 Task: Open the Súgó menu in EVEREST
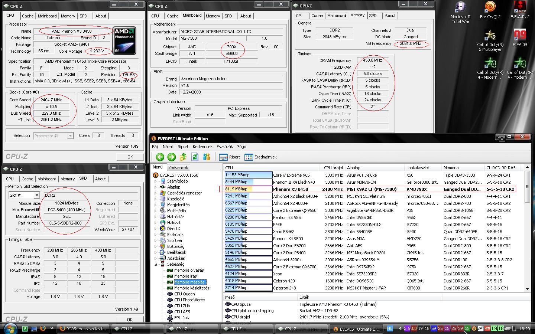pos(241,147)
